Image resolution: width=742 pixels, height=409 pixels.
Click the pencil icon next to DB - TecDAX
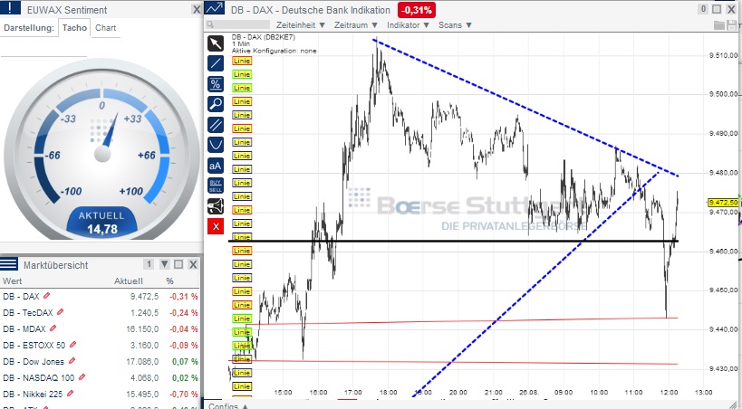[60, 312]
